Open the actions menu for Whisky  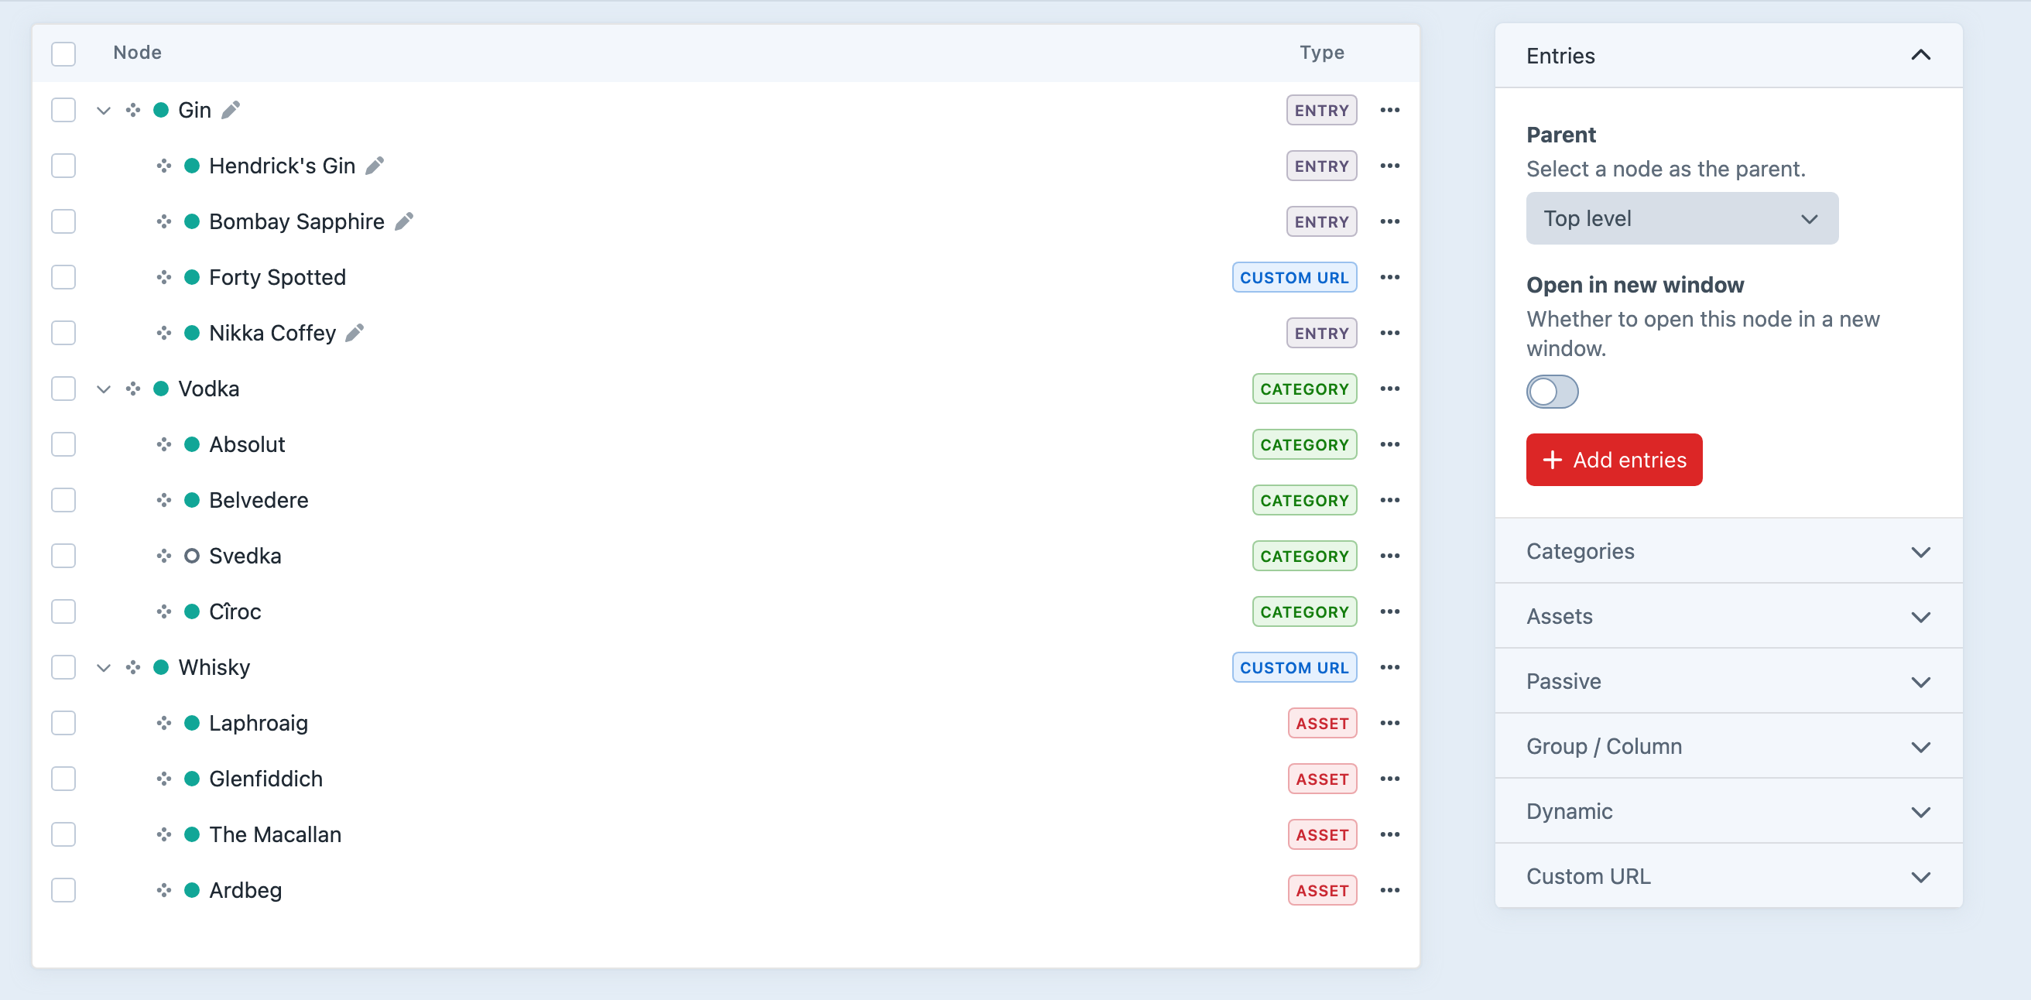coord(1389,667)
